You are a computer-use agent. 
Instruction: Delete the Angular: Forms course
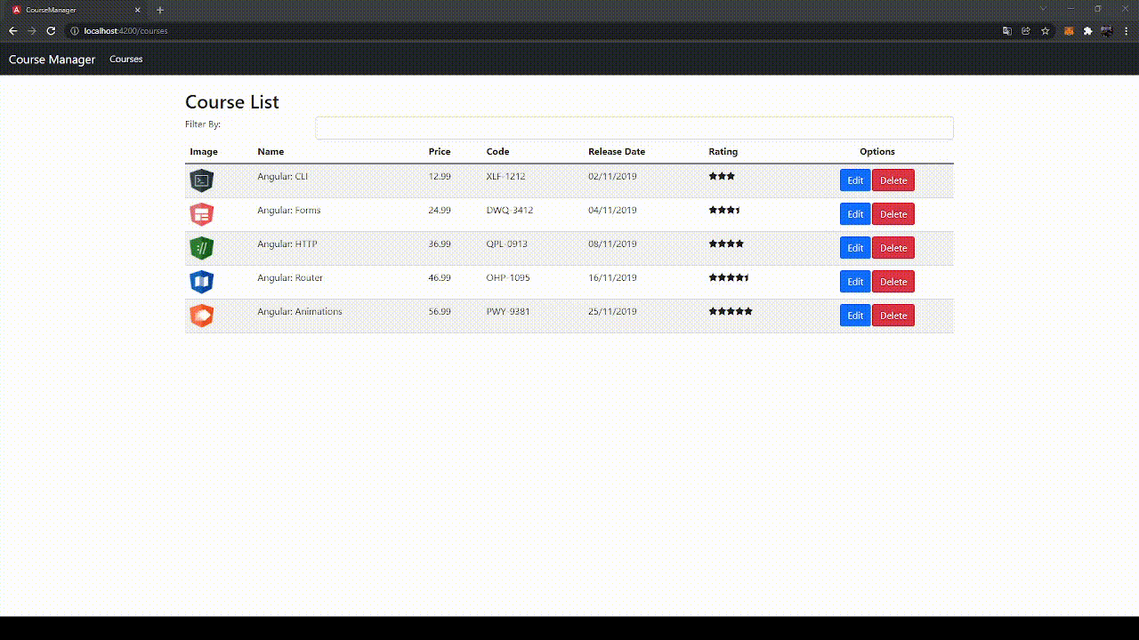(893, 214)
